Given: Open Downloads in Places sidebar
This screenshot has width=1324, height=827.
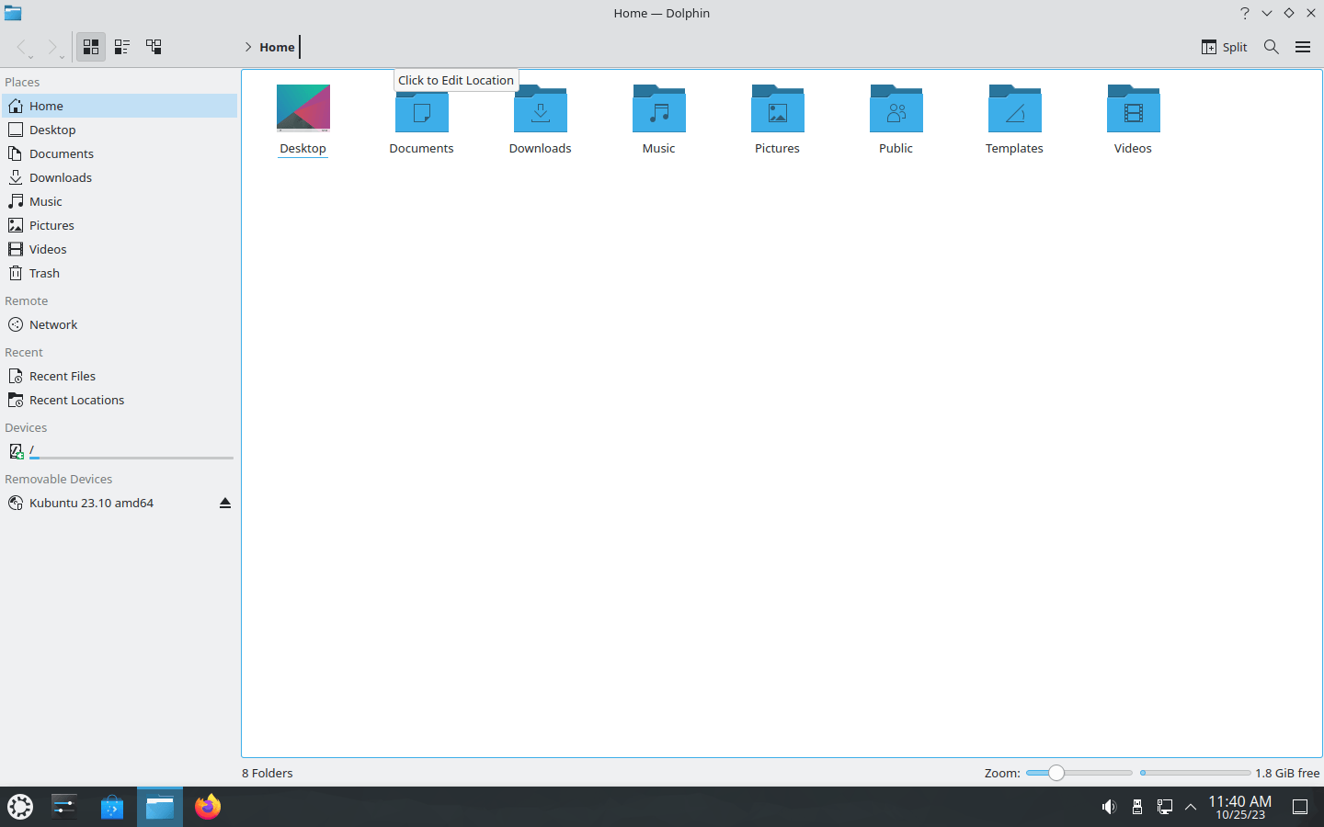Looking at the screenshot, I should point(120,177).
